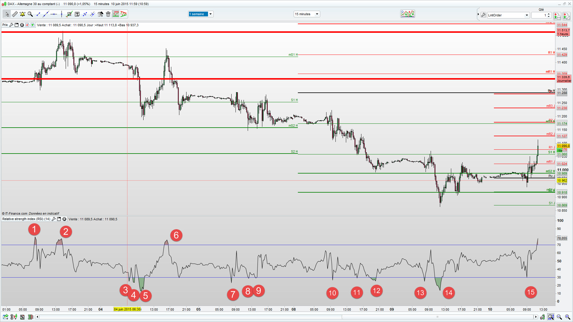Select the horizontal line drawing tool
Screen dimensions: 573x322
pos(54,14)
